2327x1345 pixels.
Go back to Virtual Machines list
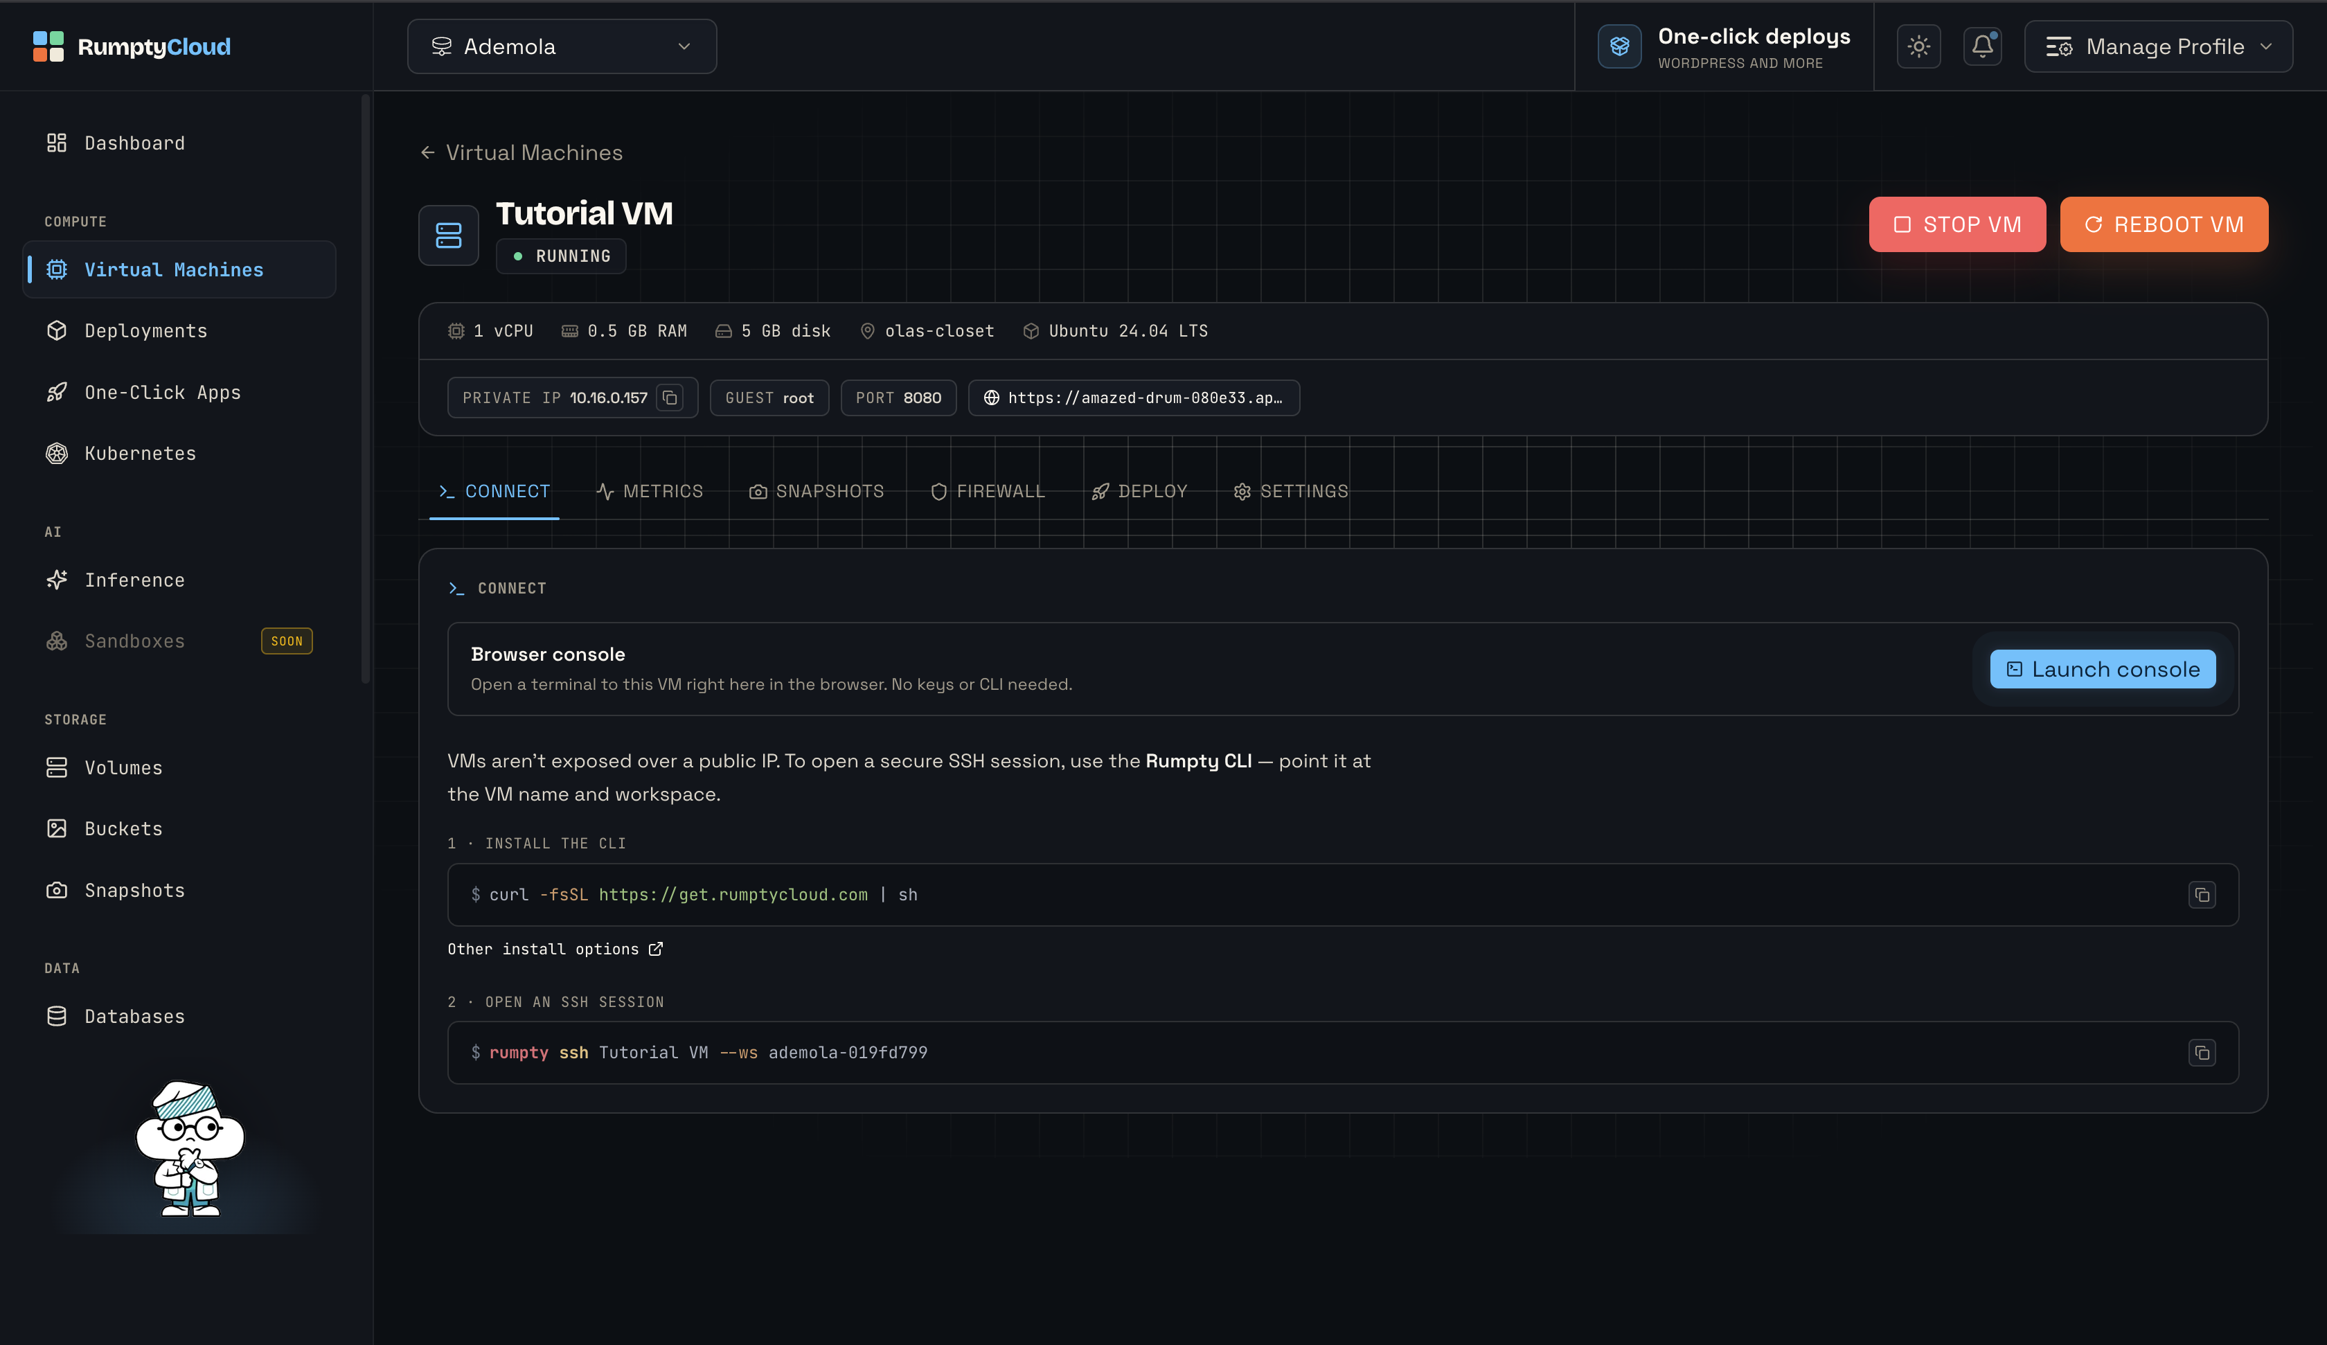click(x=521, y=152)
